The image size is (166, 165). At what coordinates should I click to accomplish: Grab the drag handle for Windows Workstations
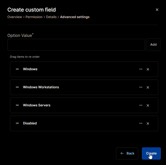pos(17,87)
